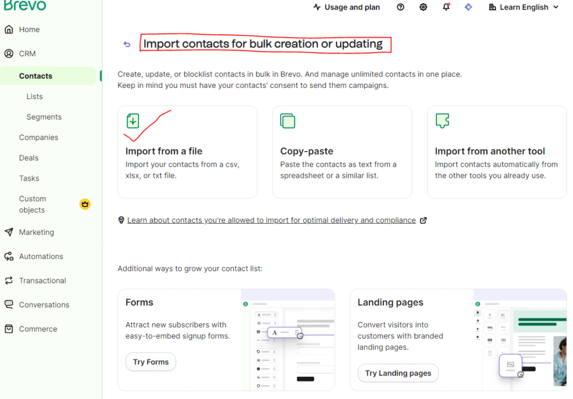Image resolution: width=573 pixels, height=399 pixels.
Task: Click the Try Forms button
Action: tap(151, 362)
